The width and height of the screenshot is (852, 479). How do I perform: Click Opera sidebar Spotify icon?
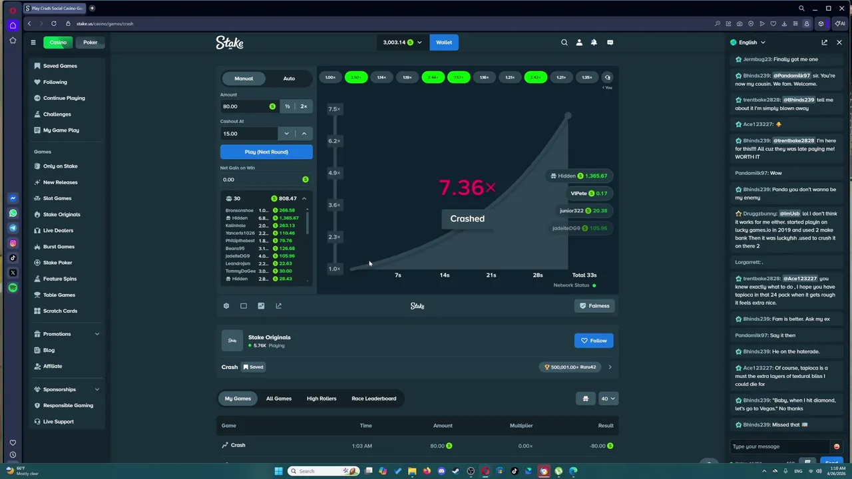click(x=13, y=287)
